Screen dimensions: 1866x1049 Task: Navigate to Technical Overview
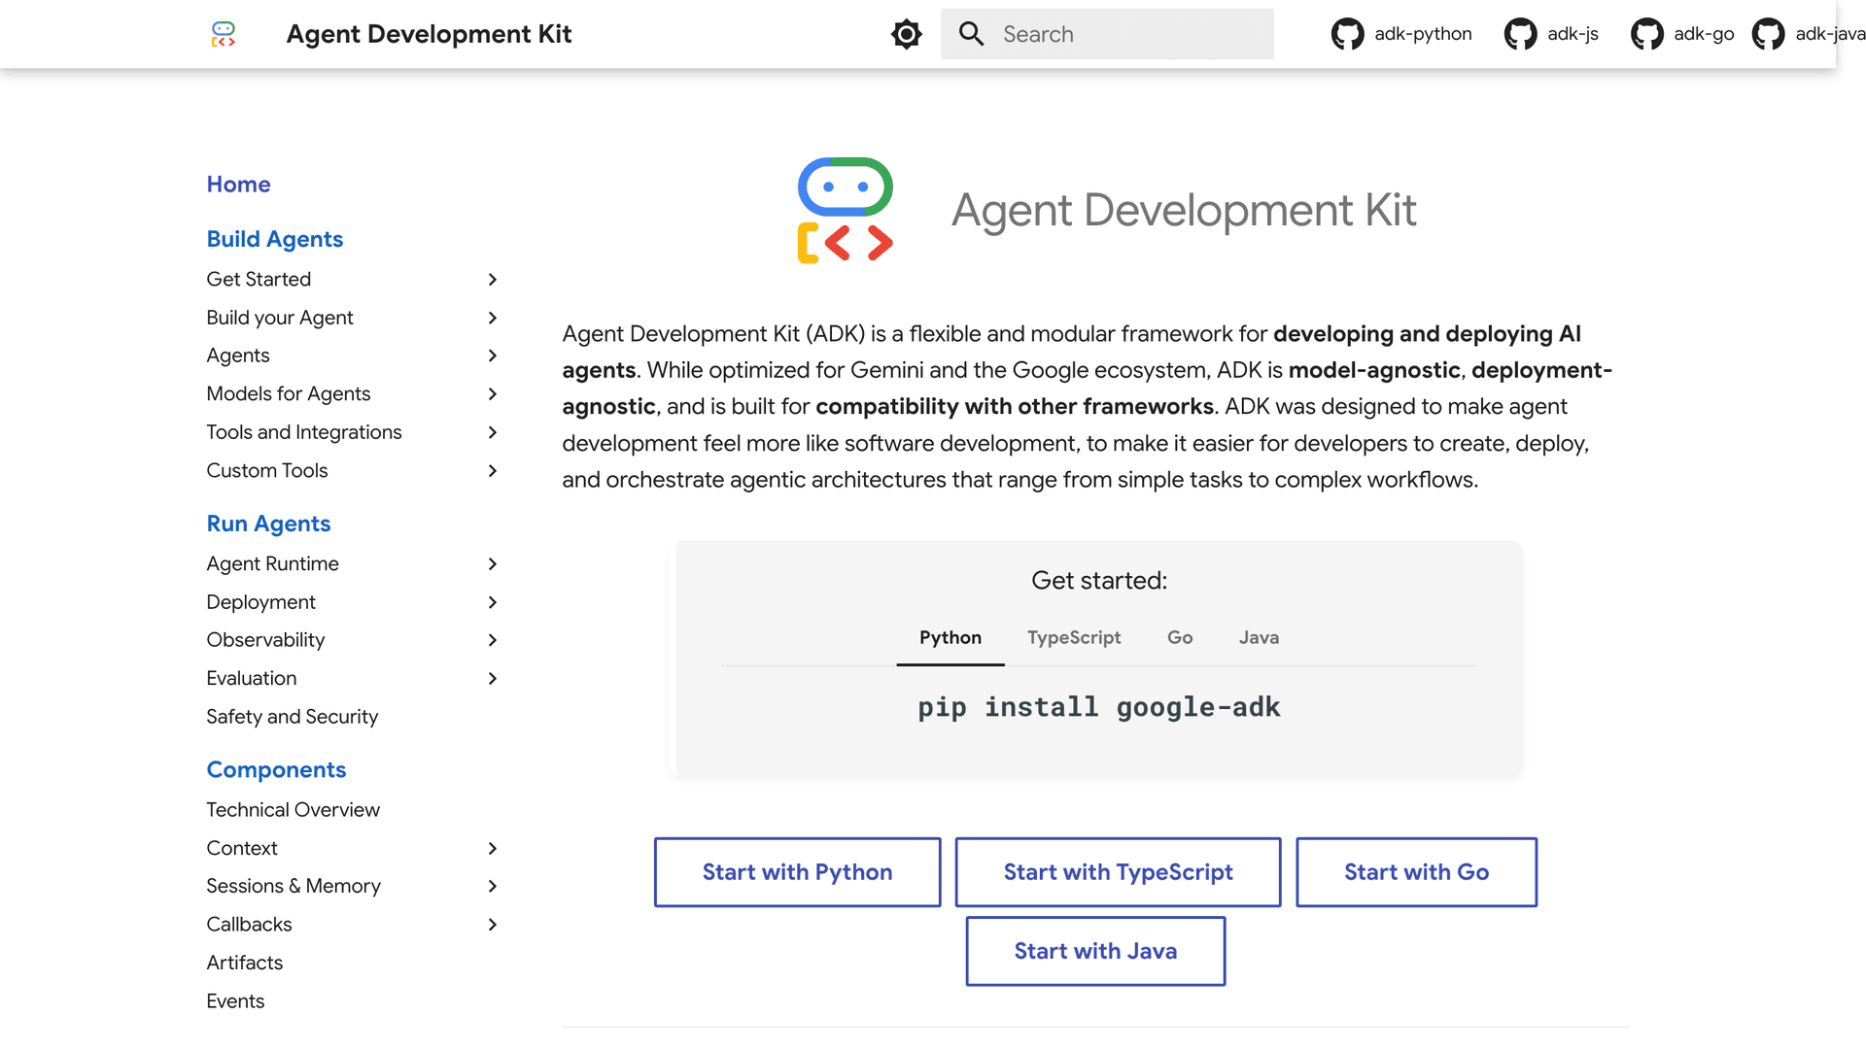293,809
